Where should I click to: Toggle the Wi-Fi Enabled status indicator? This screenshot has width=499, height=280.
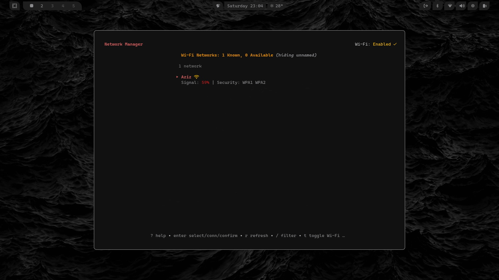[381, 44]
